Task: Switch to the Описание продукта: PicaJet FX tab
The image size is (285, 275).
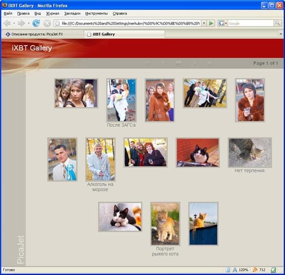Action: 42,34
